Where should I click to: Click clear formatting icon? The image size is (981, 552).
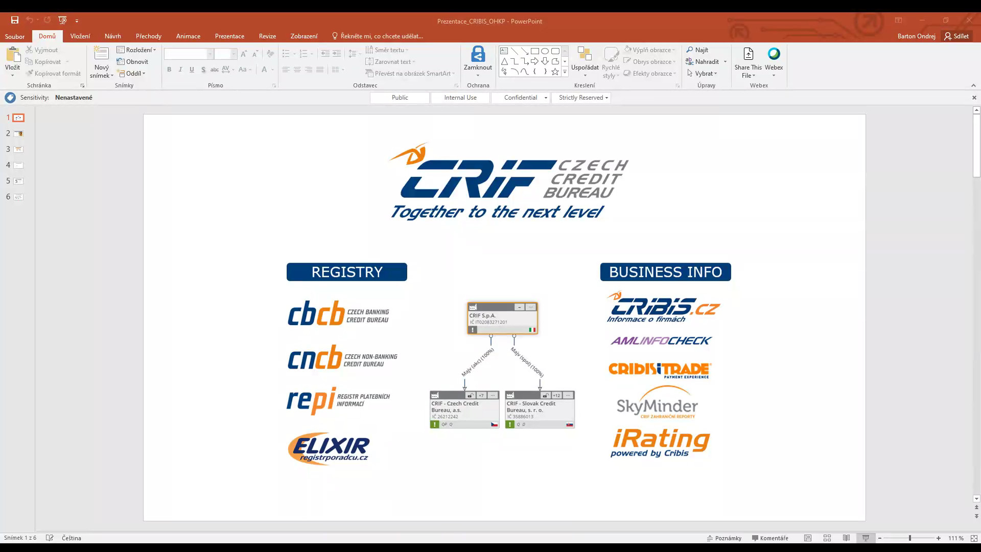[x=270, y=54]
